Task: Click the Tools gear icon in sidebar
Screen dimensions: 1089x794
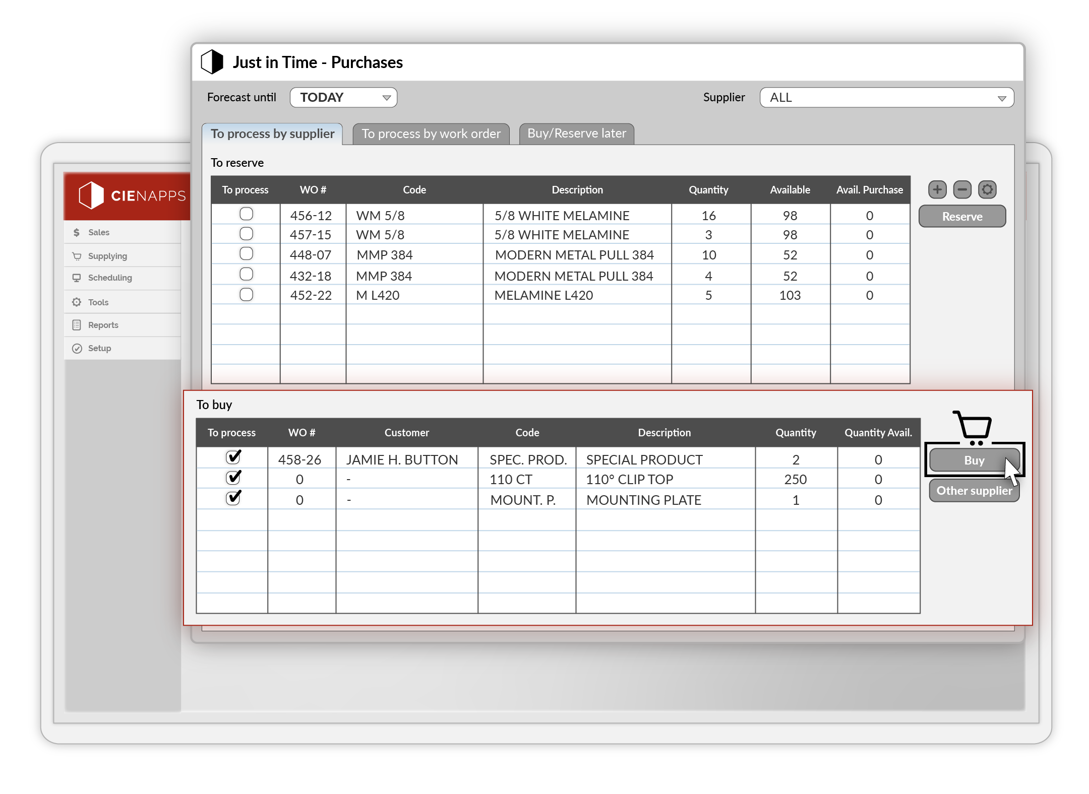Action: [77, 302]
